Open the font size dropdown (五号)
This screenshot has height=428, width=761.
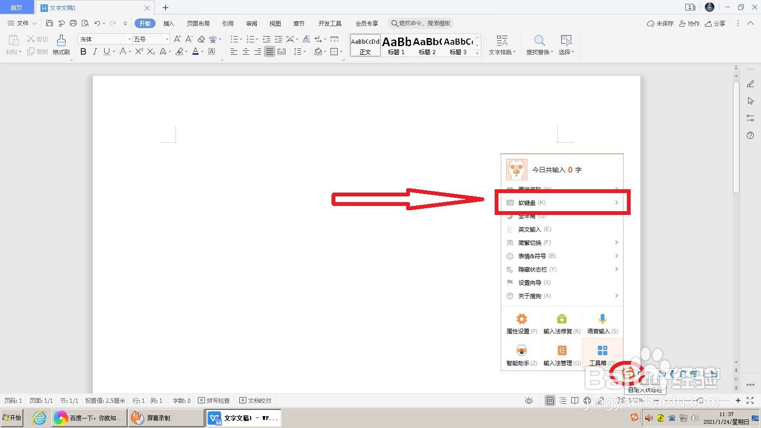coord(167,39)
